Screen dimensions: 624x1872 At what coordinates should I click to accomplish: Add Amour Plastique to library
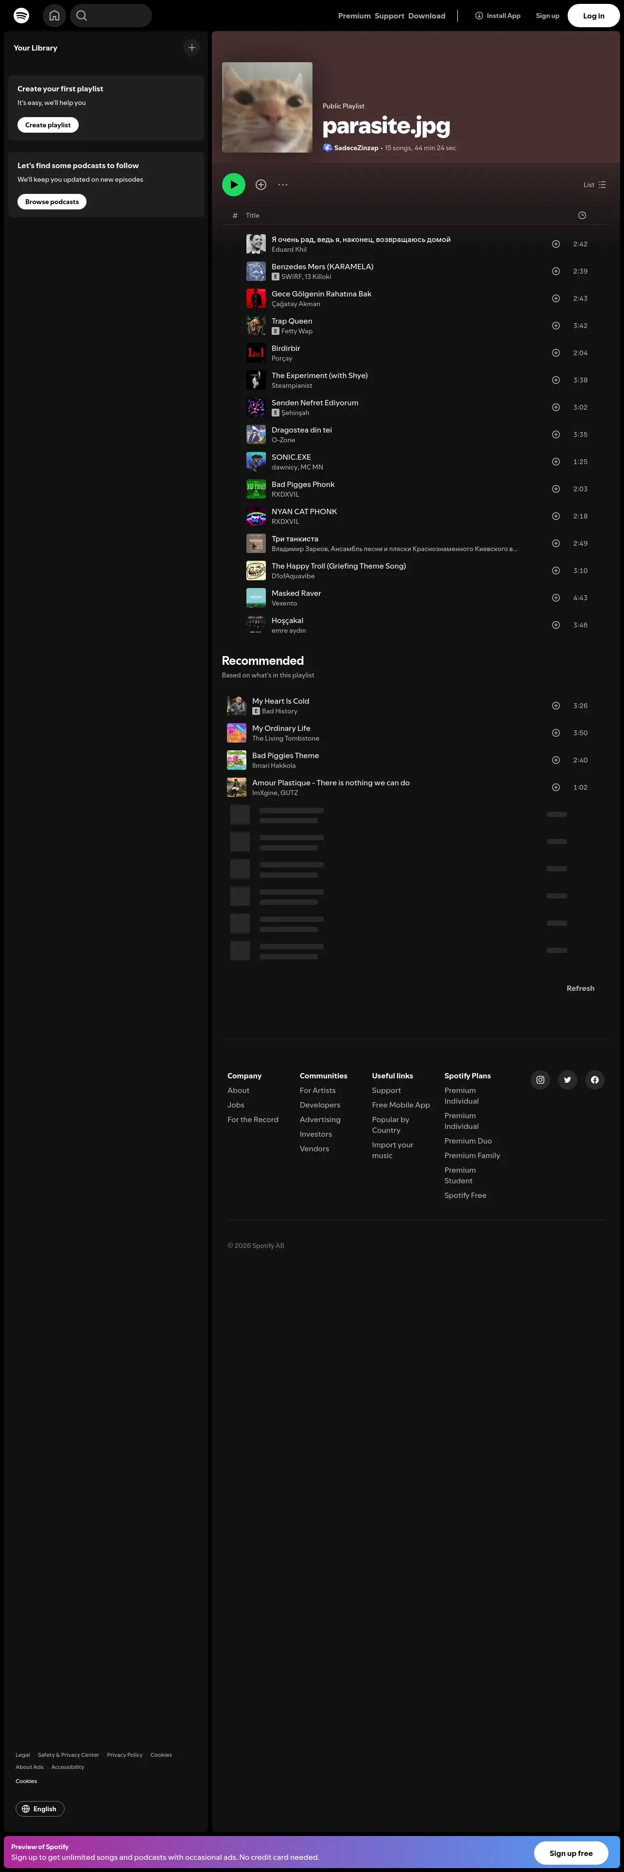pyautogui.click(x=555, y=788)
